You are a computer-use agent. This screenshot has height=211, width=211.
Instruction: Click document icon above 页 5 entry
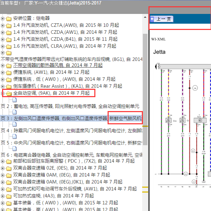point(15,136)
